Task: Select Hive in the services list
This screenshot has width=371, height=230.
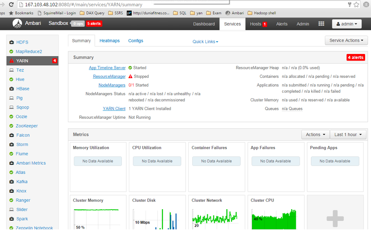Action: coord(20,79)
